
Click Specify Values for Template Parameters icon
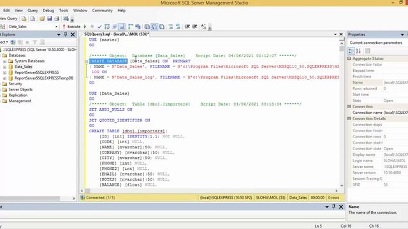pos(203,27)
